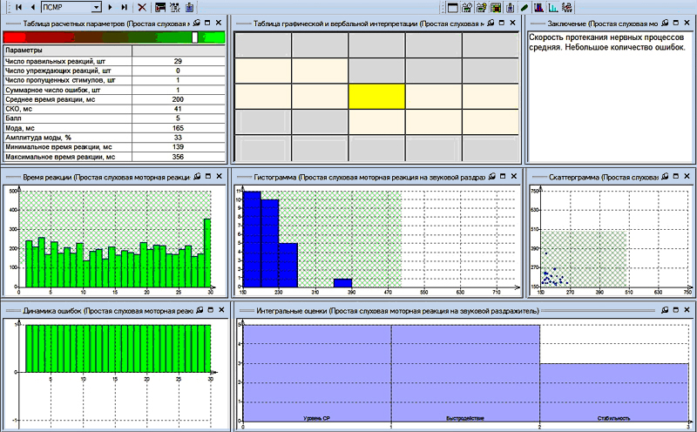
Task: Click the colored grid table icon in right toolbar
Action: point(496,8)
